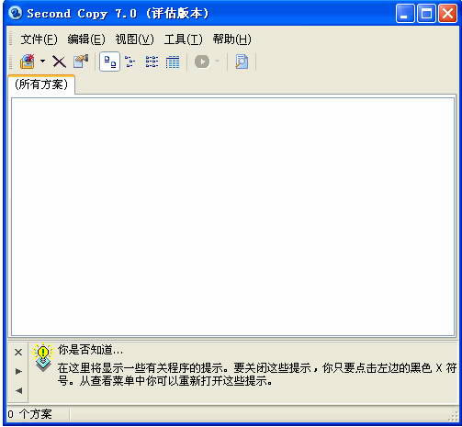The height and width of the screenshot is (427, 462).
Task: Click the 你是否知道... tip heading
Action: point(91,349)
